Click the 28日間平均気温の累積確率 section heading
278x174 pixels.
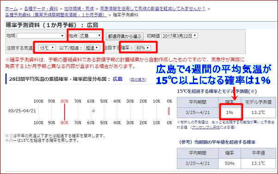(66, 79)
